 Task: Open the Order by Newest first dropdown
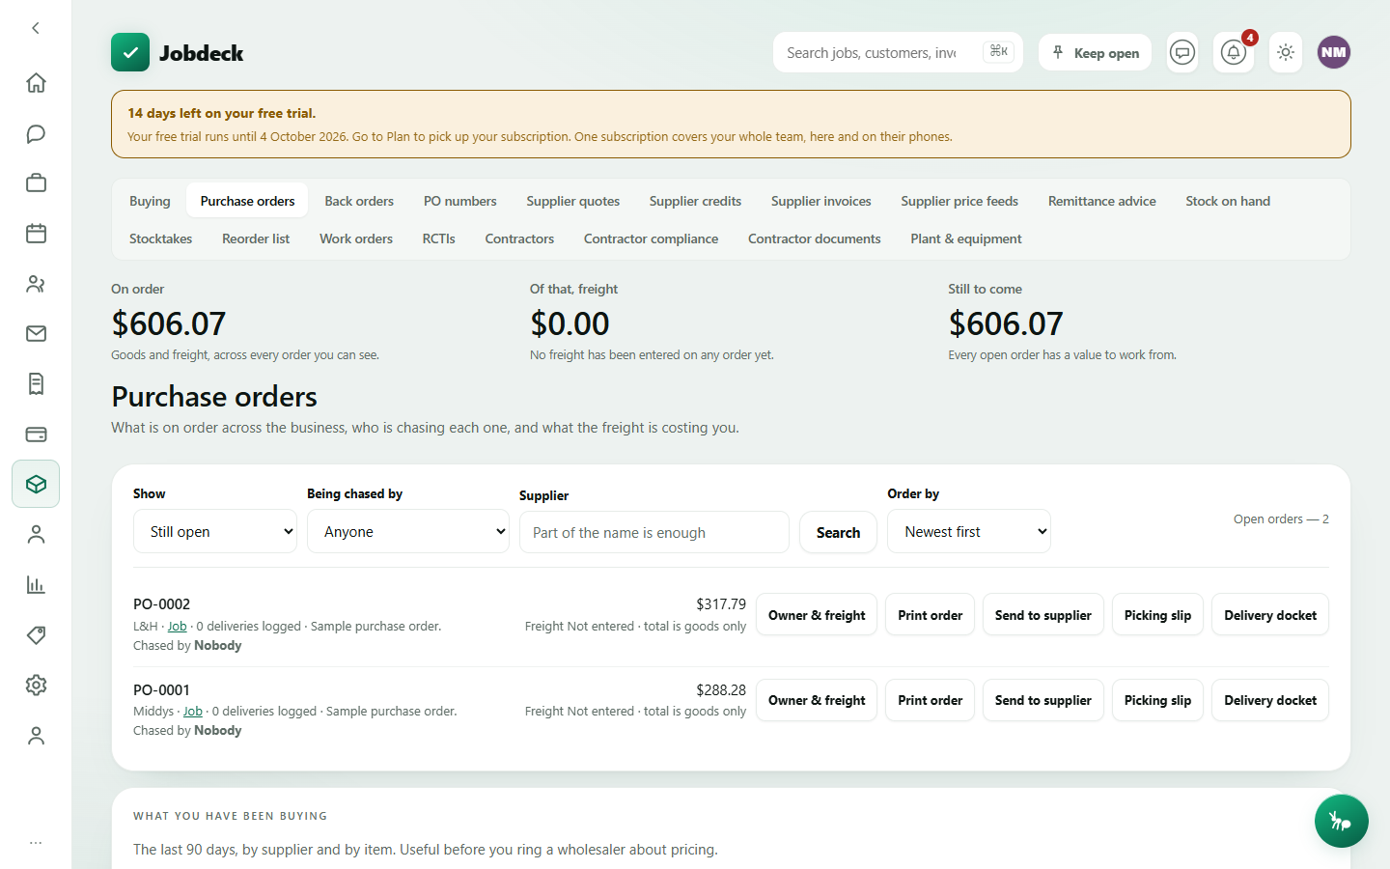tap(969, 531)
